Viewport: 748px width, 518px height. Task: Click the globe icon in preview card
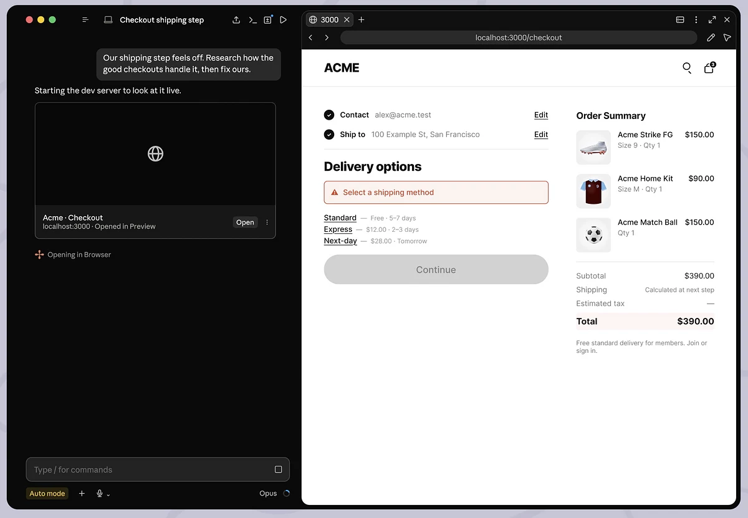click(x=155, y=153)
